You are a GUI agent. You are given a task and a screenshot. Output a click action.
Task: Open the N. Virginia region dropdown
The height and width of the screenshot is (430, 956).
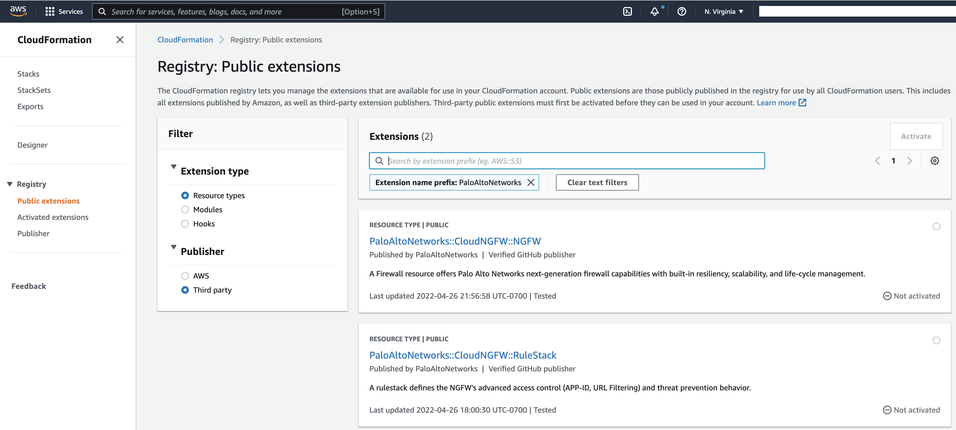tap(724, 11)
